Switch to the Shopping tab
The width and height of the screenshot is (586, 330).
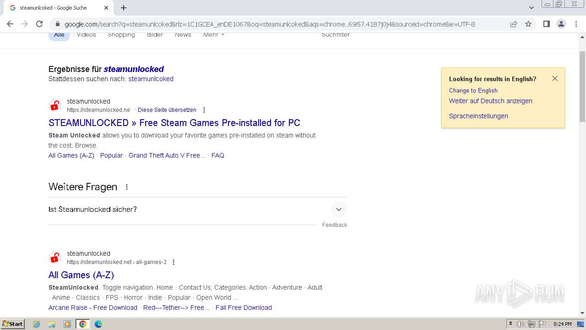121,35
